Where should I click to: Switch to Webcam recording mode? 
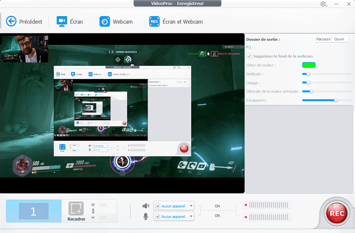click(116, 21)
